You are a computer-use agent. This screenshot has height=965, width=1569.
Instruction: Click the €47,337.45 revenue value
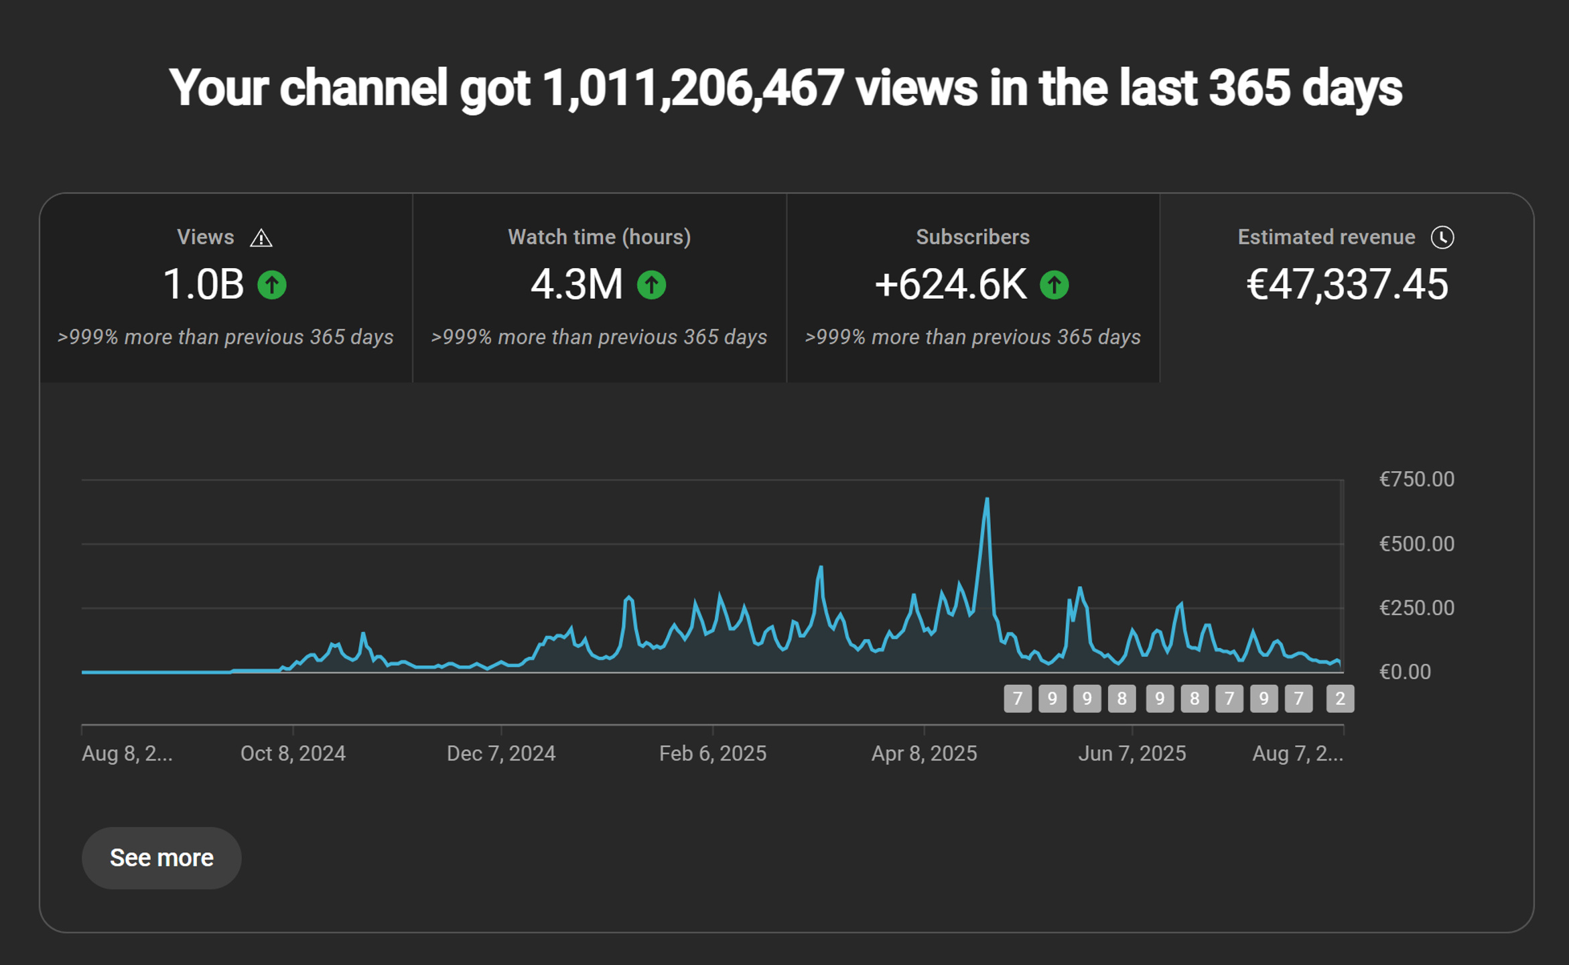1347,284
